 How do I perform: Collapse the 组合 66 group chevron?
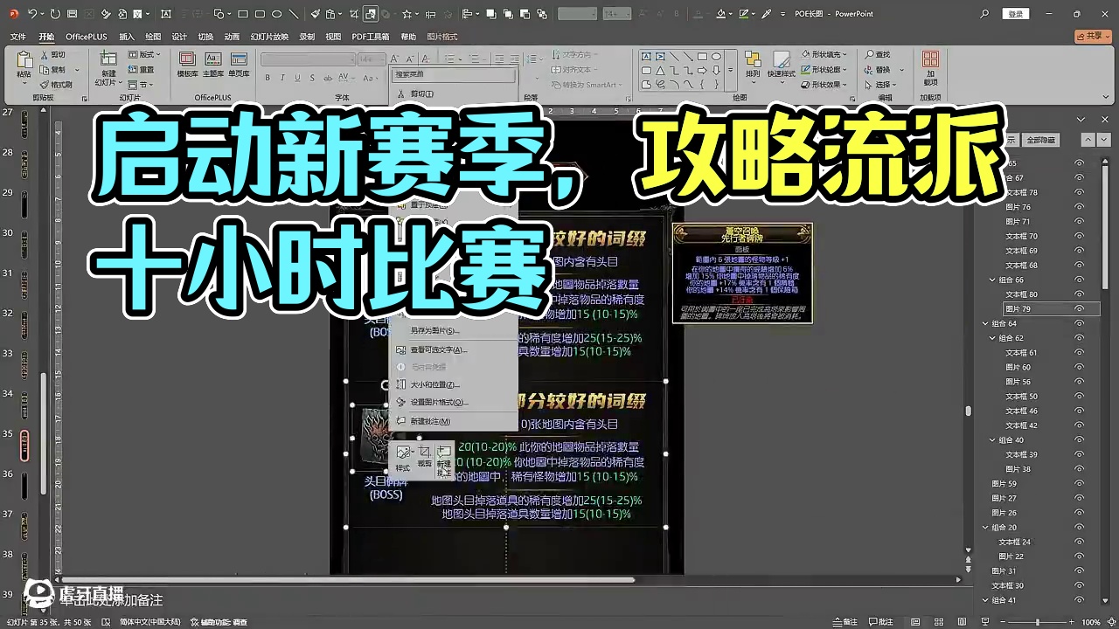click(x=992, y=278)
